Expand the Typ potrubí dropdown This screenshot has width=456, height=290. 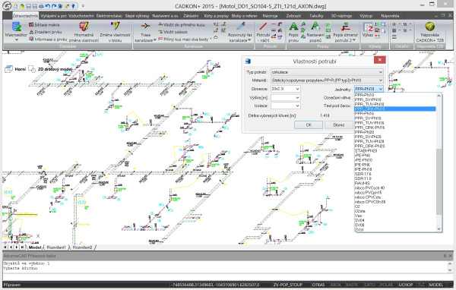(327, 72)
